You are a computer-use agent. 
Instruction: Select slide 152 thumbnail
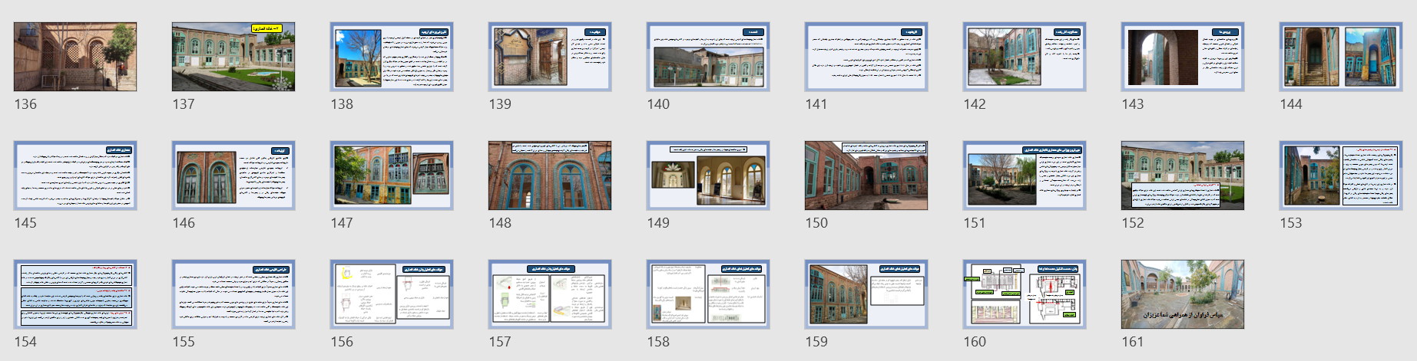[x=1183, y=176]
